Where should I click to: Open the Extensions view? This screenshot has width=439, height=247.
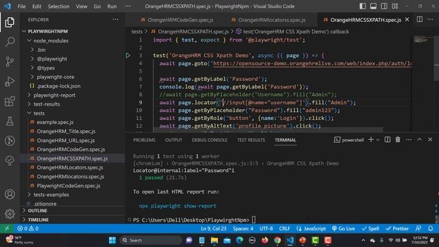coord(10,102)
